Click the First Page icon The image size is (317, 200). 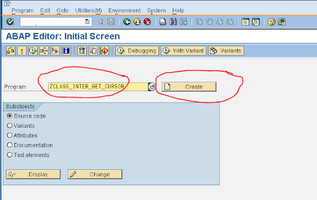point(199,22)
